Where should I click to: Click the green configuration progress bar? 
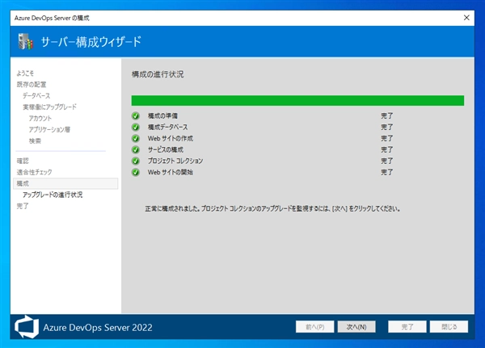pos(297,100)
